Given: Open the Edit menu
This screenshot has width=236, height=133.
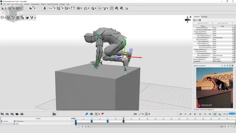Looking at the screenshot, I should (8, 4).
